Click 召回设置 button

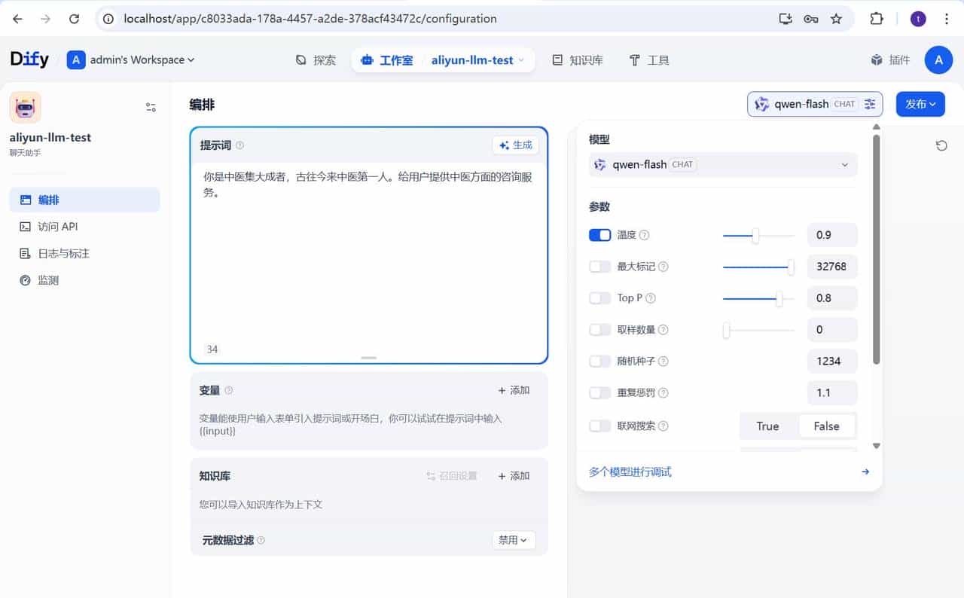tap(452, 476)
